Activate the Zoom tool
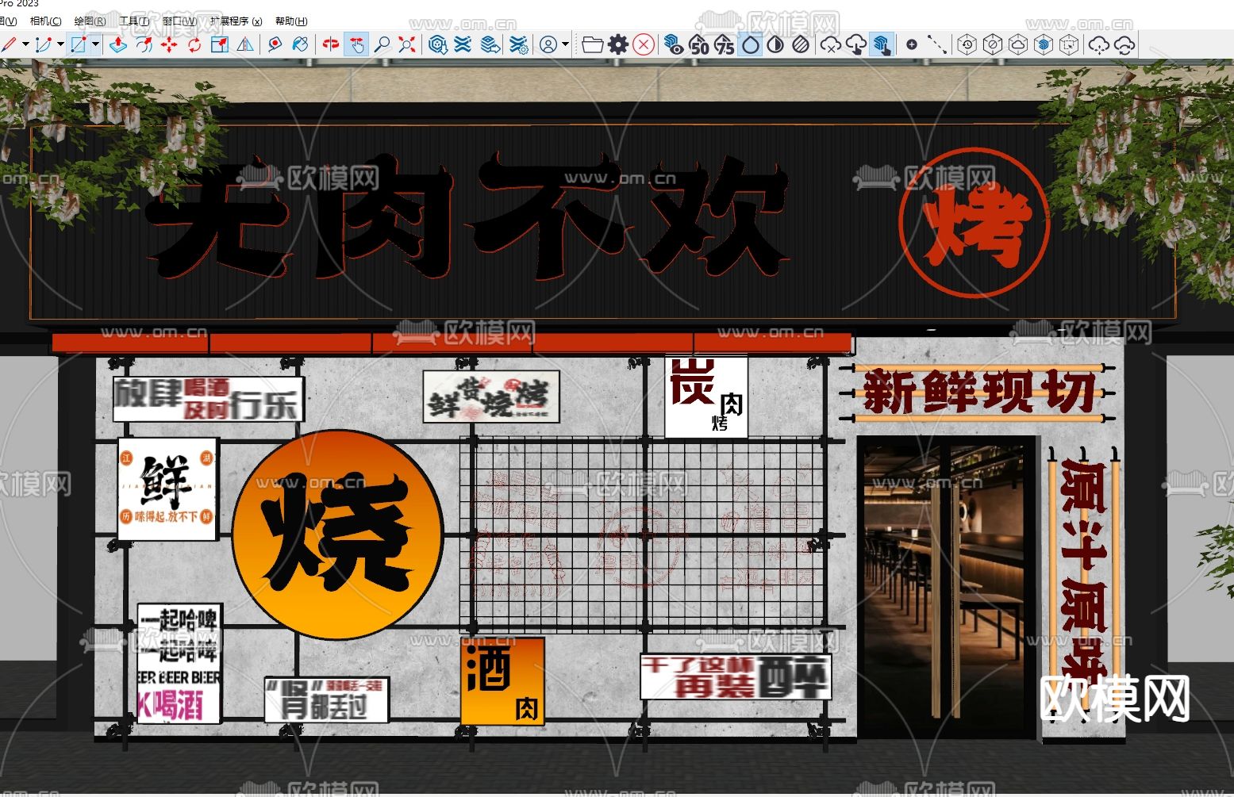Screen dimensions: 1234x797 382,45
